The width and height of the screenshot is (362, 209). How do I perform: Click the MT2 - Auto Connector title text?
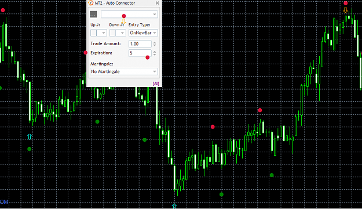pos(115,3)
